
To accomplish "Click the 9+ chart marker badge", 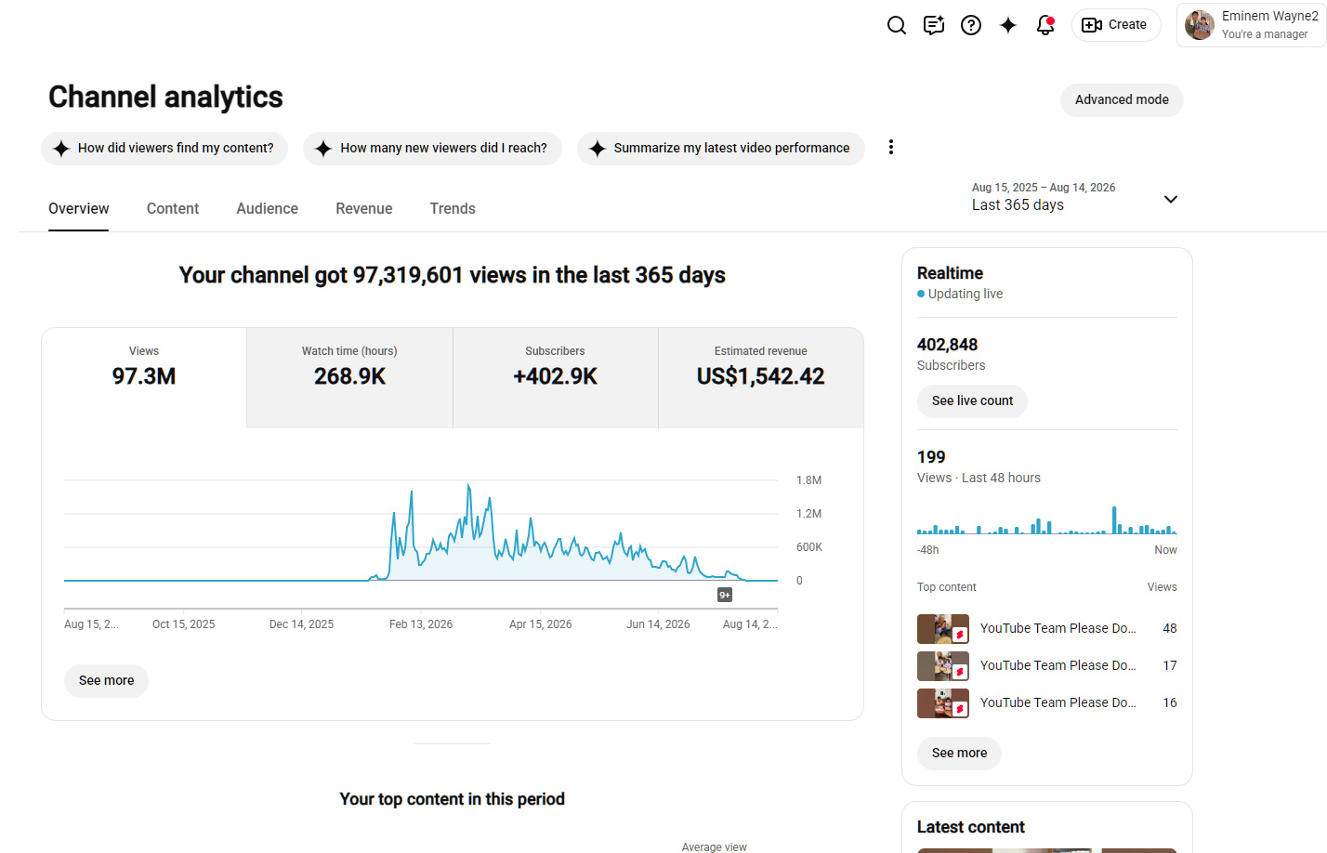I will [725, 595].
